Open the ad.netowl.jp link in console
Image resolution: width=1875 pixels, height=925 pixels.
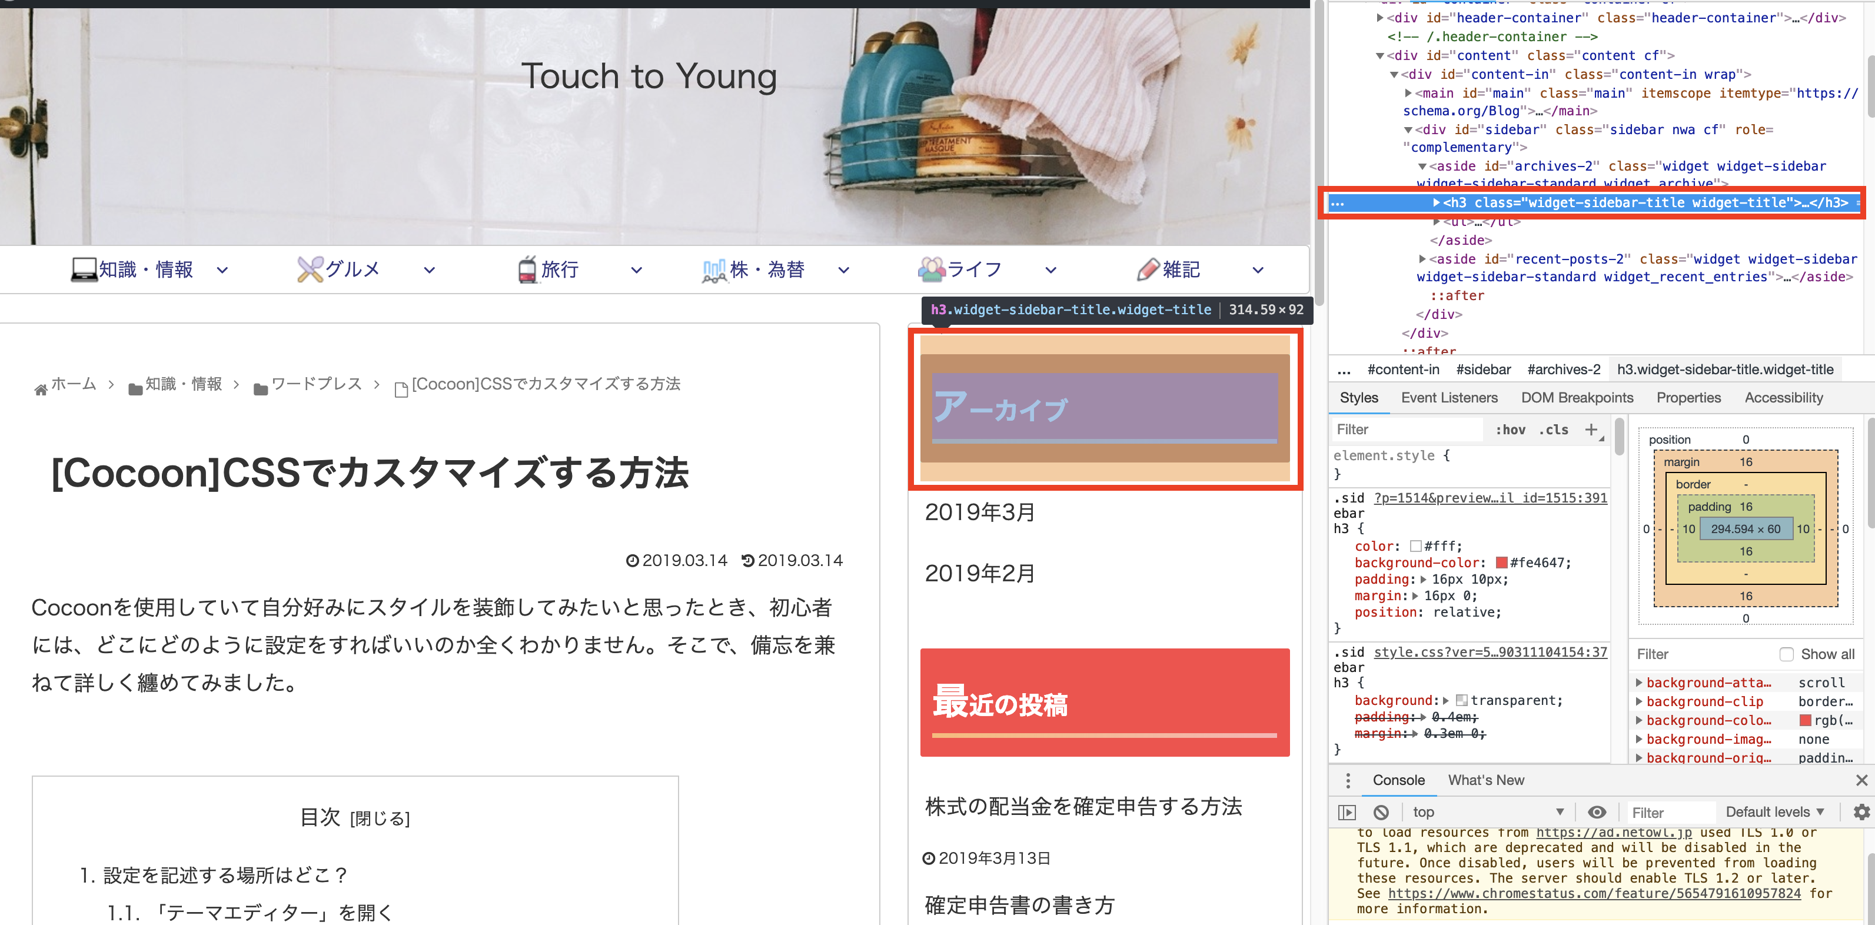pos(1613,833)
